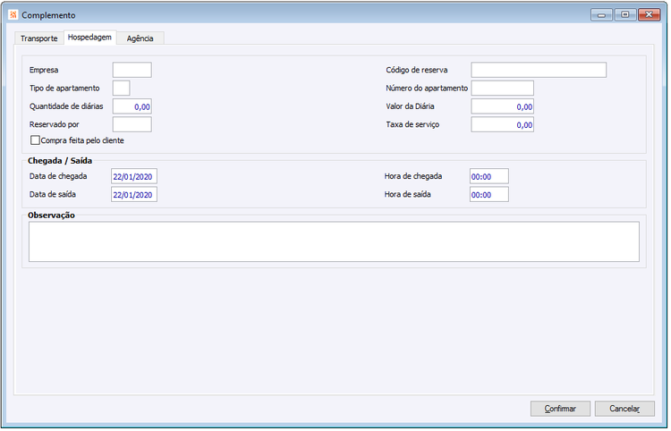The height and width of the screenshot is (431, 671).
Task: Close the Complemento window
Action: point(650,15)
